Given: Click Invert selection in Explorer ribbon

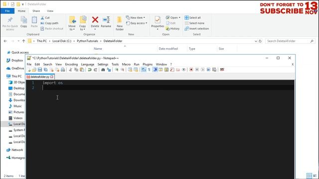Looking at the screenshot, I should [197, 29].
